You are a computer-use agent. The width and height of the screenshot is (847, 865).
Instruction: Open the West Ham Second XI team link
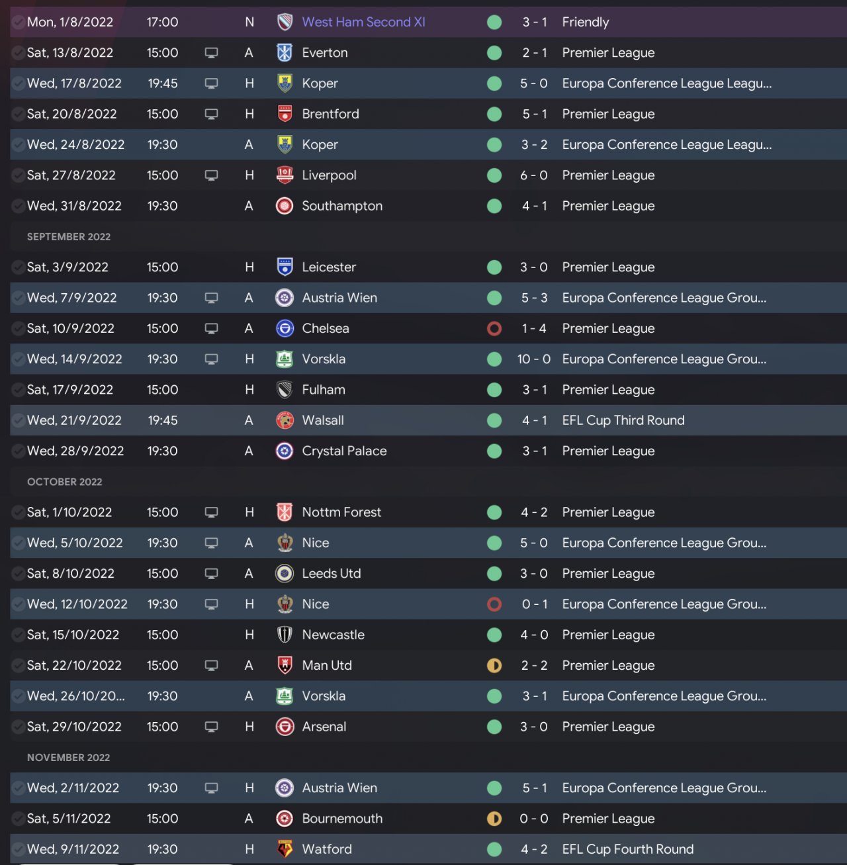tap(364, 22)
